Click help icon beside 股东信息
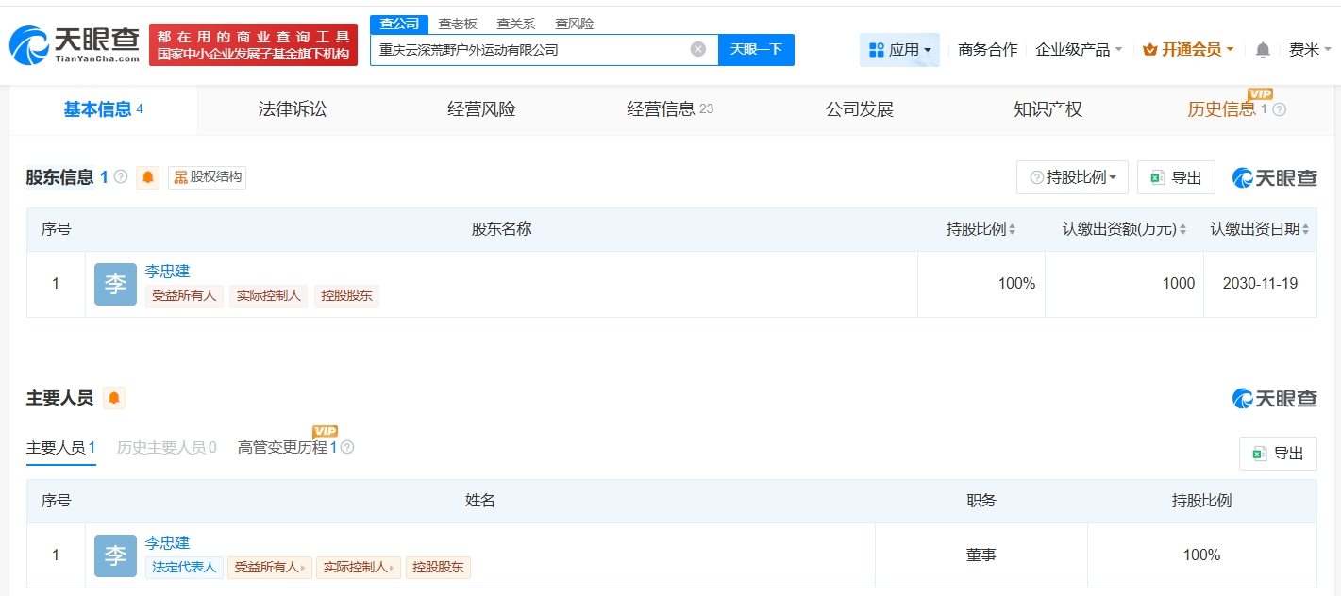This screenshot has height=596, width=1341. [x=121, y=177]
